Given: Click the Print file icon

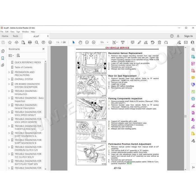Looking at the screenshot, I should coord(30,43).
